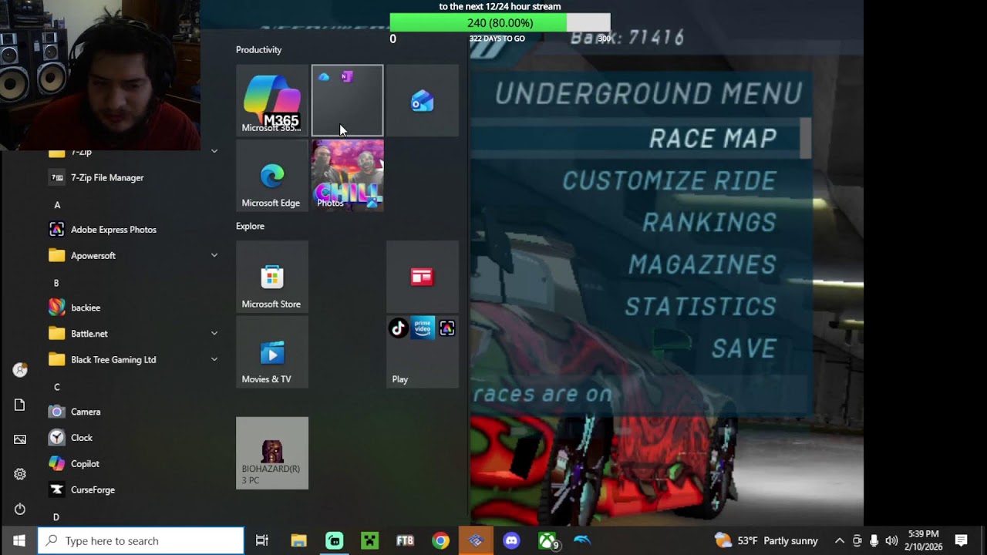The height and width of the screenshot is (555, 987).
Task: Click the Bank: 71416 game text
Action: pos(627,37)
